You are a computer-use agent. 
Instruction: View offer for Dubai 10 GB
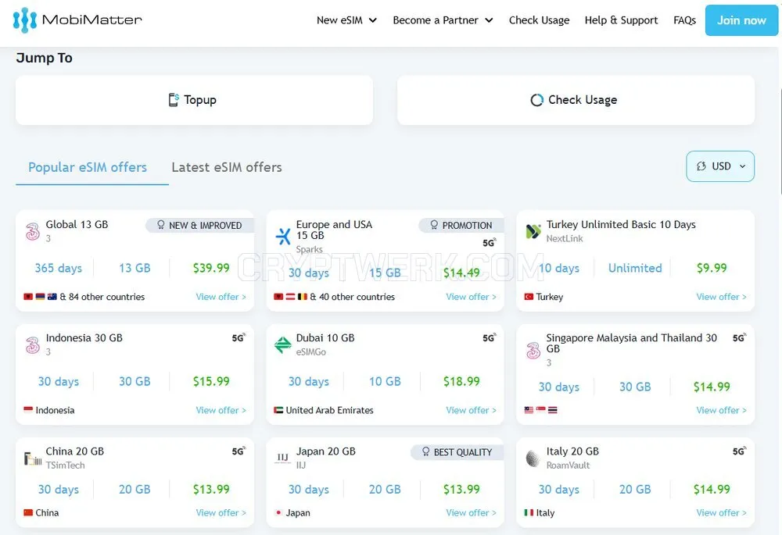tap(472, 411)
